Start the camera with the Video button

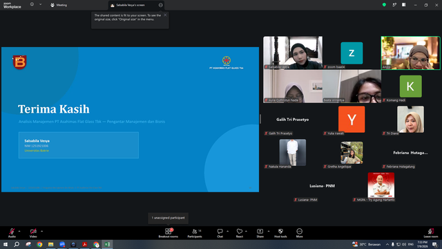33,233
